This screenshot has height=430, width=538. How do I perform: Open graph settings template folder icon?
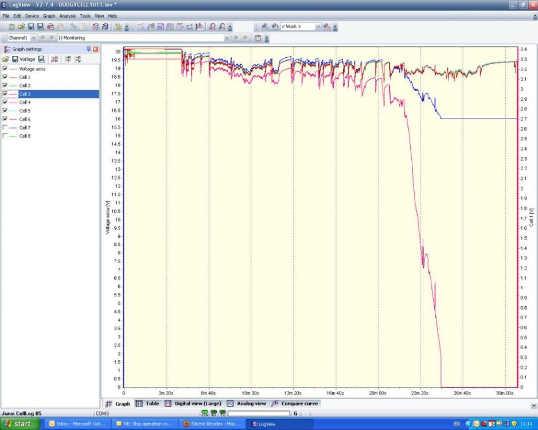click(6, 59)
